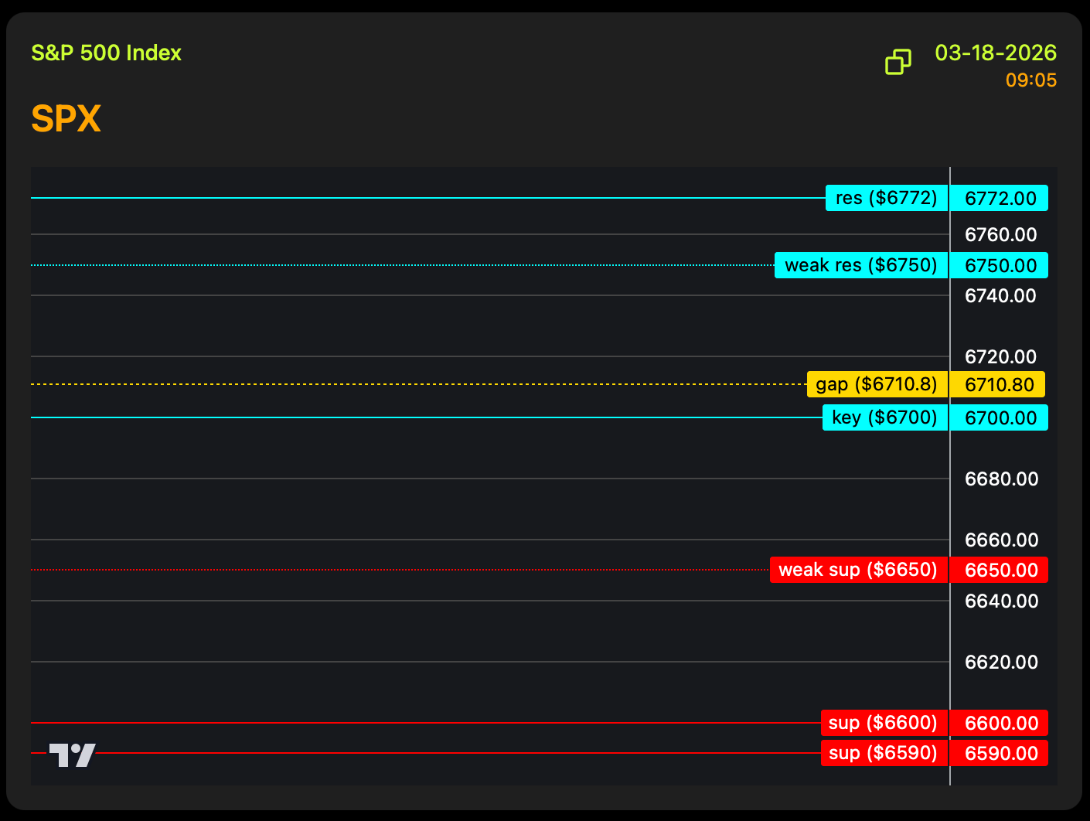The height and width of the screenshot is (821, 1090).
Task: Click the copy/duplicate windows icon
Action: [x=898, y=62]
